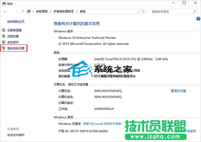Open 高级系统设置 link
The width and height of the screenshot is (201, 142).
pos(16,48)
